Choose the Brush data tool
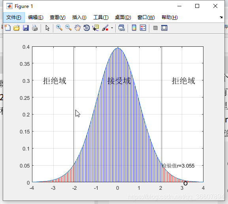Image resolution: width=228 pixels, height=204 pixels. (105, 28)
